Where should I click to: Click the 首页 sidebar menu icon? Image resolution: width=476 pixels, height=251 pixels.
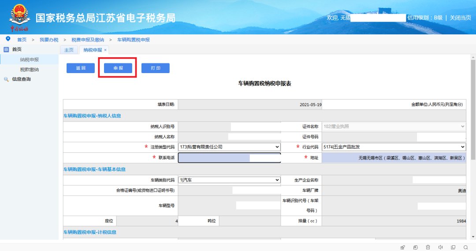[x=6, y=50]
